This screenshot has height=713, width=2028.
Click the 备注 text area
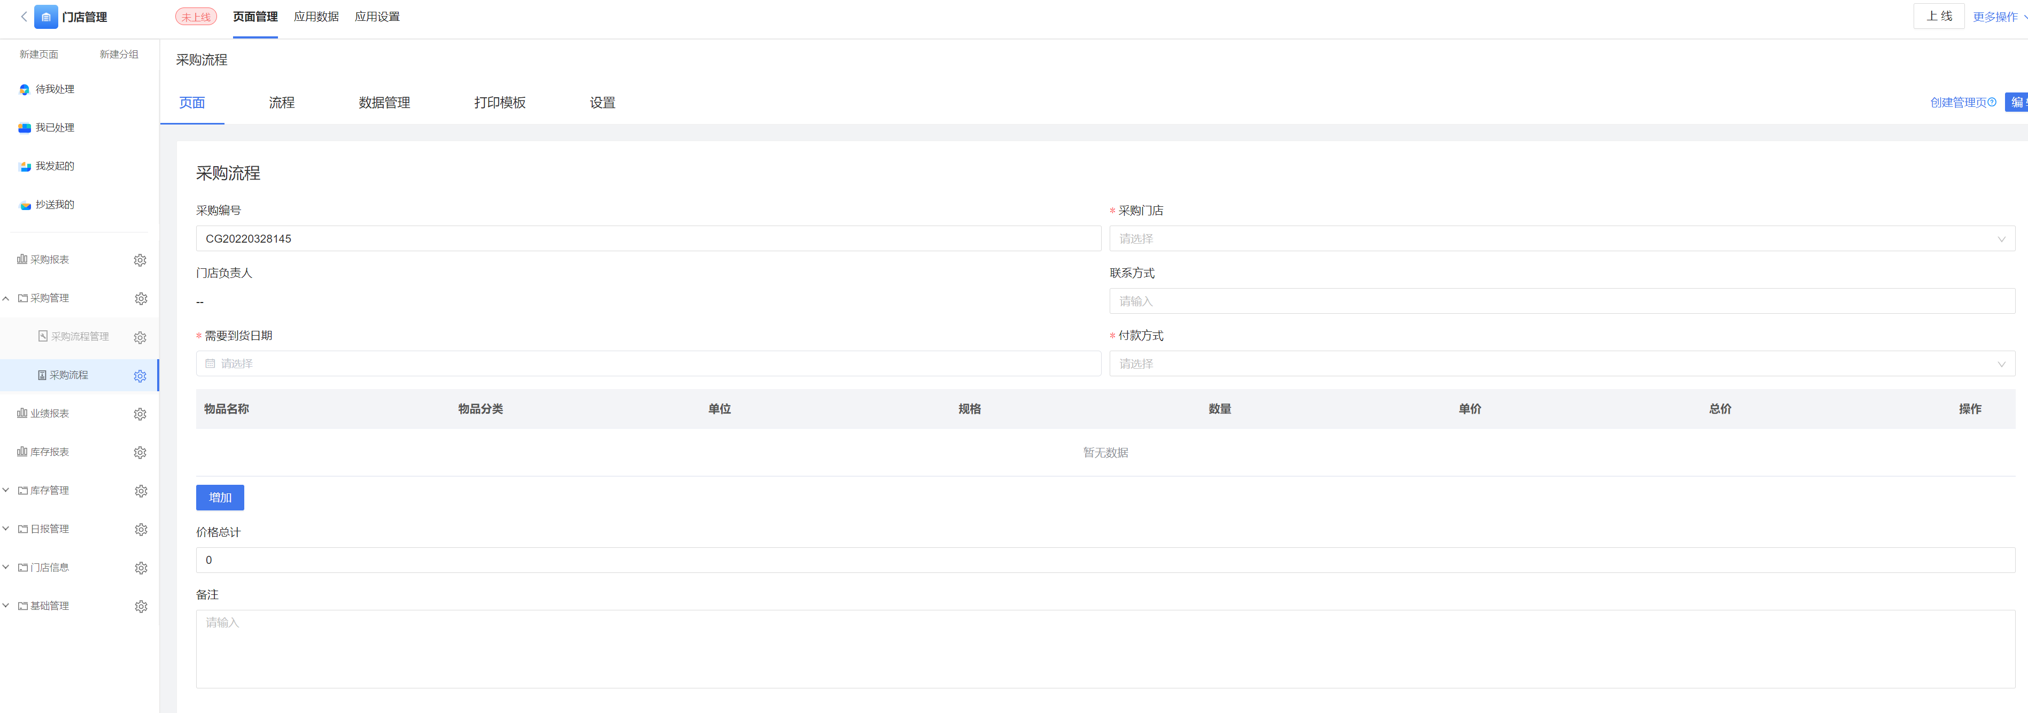click(1105, 649)
